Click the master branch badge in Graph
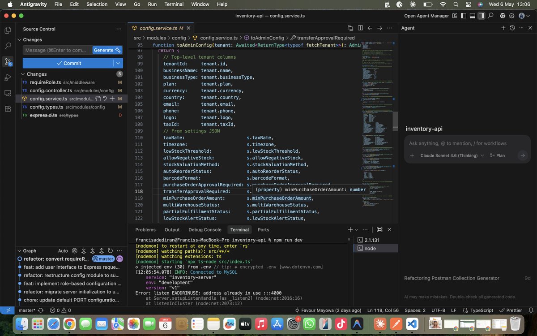The height and width of the screenshot is (336, 537). (103, 259)
